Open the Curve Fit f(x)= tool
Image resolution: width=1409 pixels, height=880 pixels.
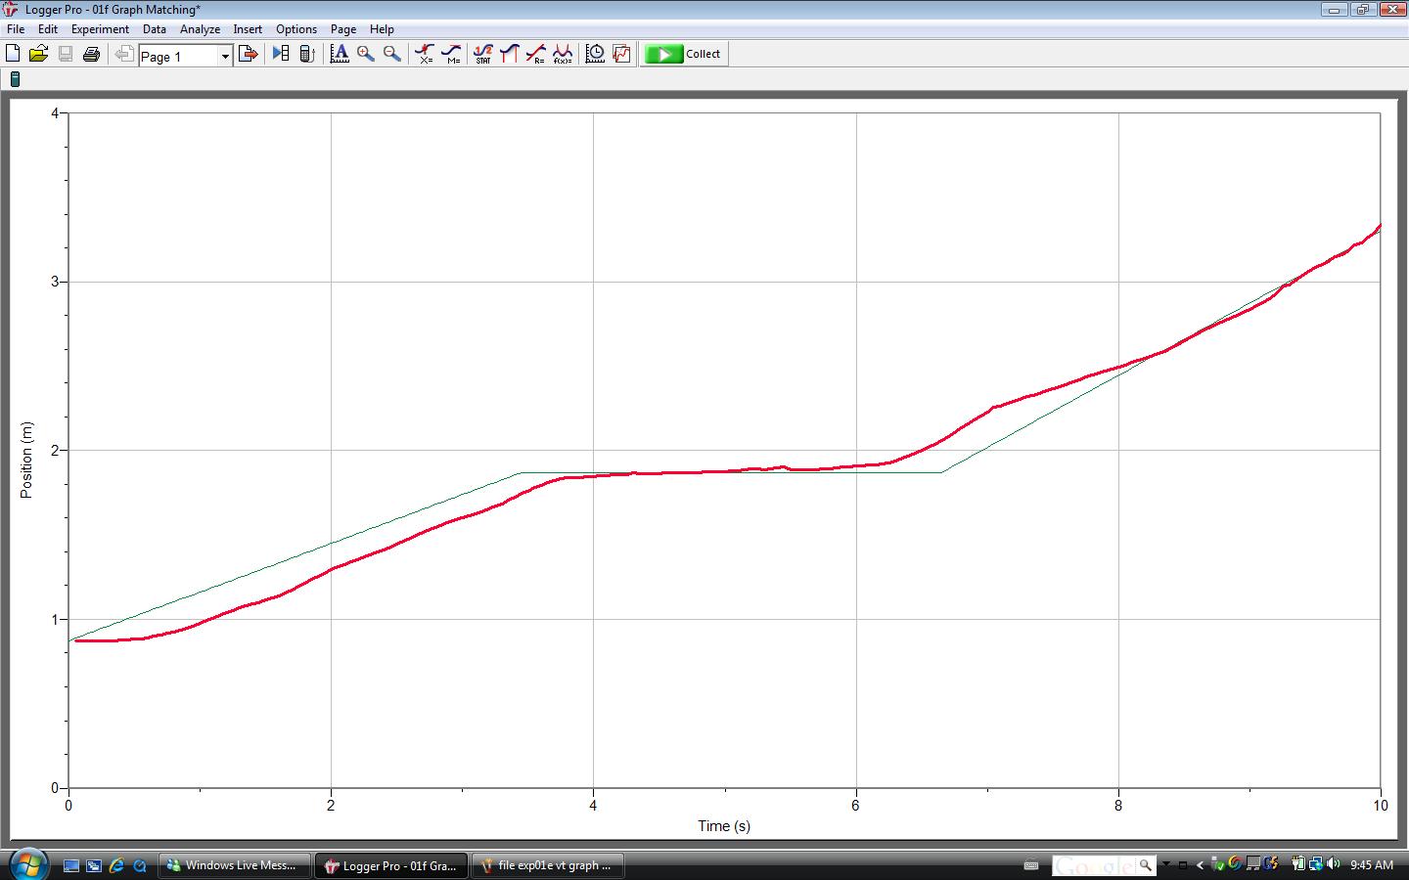[x=563, y=54]
